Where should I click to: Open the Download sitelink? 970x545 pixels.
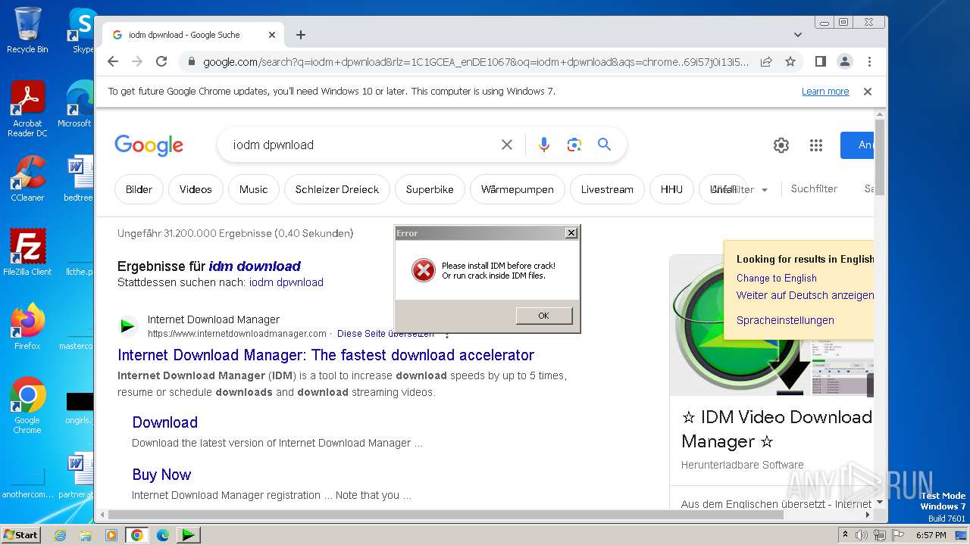point(164,422)
